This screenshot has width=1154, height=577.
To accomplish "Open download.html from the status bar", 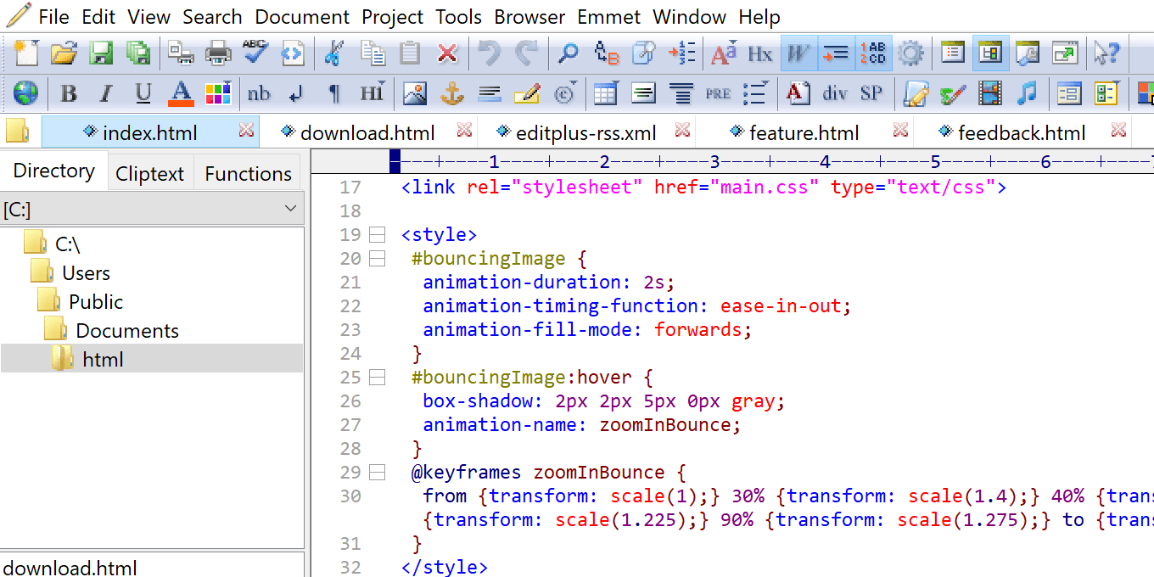I will pos(70,567).
